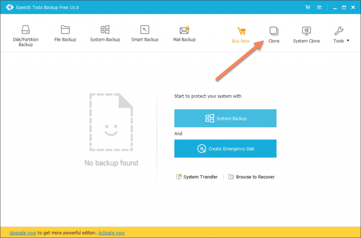361x238 pixels.
Task: Follow the Activate now link
Action: 111,233
